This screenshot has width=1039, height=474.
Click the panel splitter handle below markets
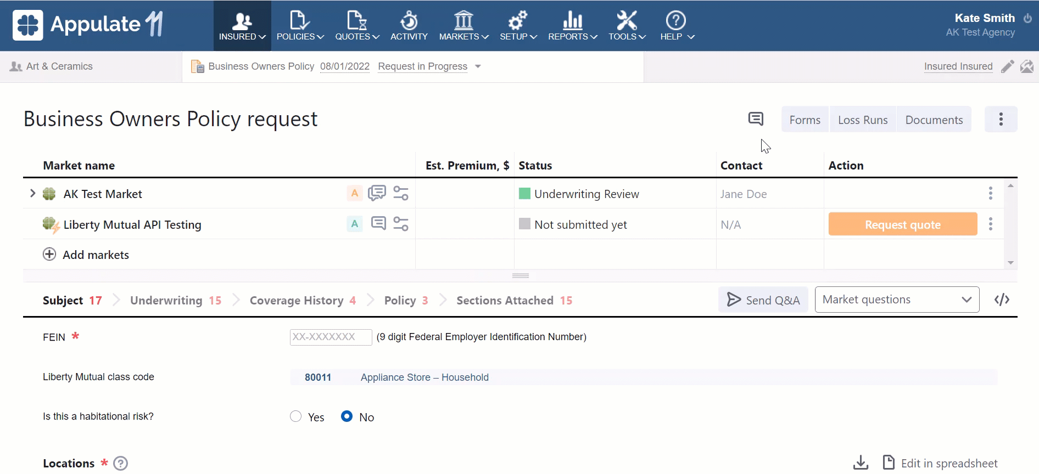tap(521, 275)
